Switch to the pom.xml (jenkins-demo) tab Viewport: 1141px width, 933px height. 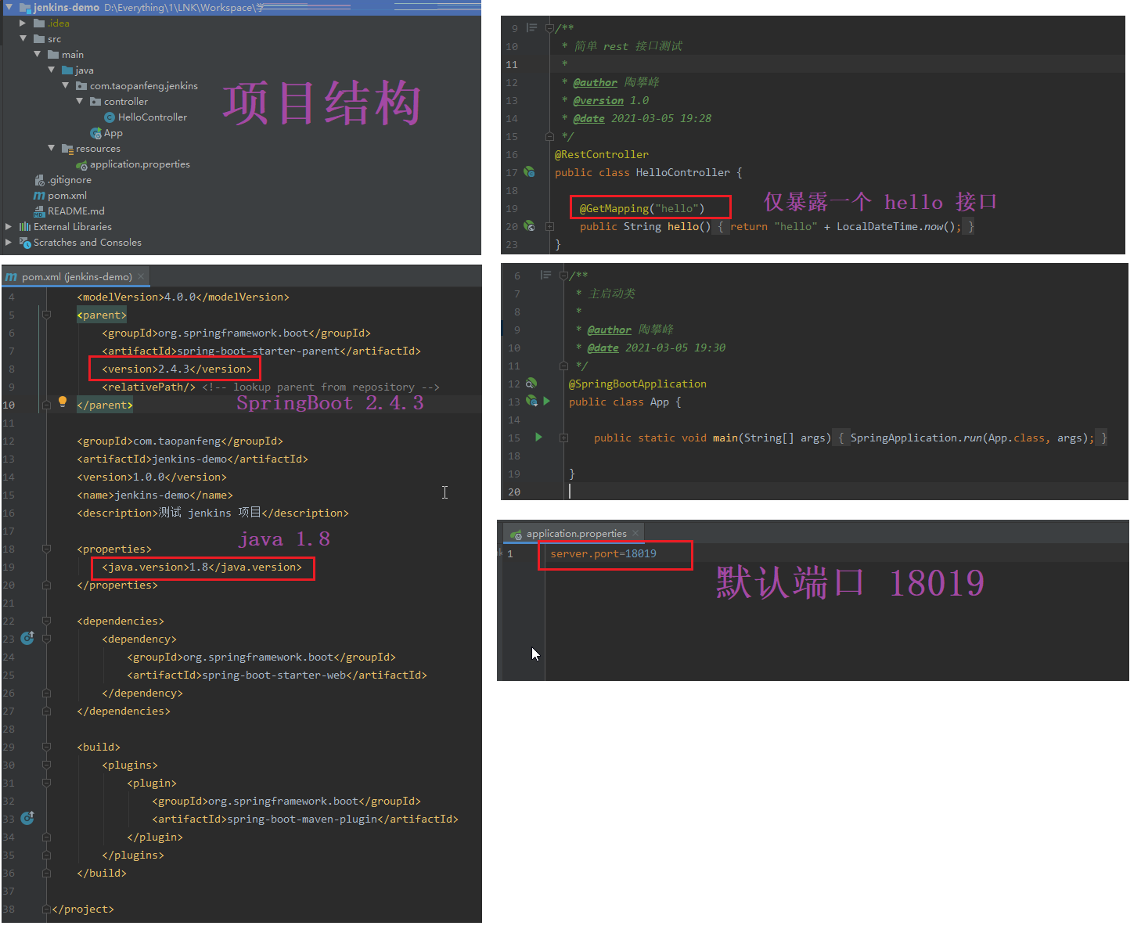[76, 277]
